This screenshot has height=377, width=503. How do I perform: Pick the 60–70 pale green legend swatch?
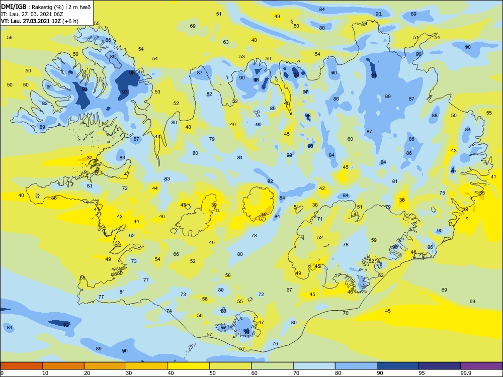[272, 366]
